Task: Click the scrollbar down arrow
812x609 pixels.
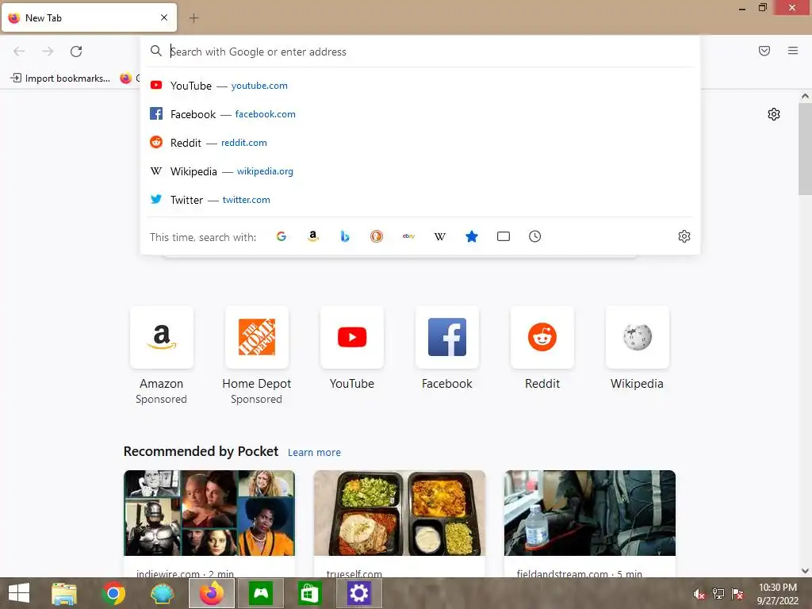Action: (x=805, y=571)
